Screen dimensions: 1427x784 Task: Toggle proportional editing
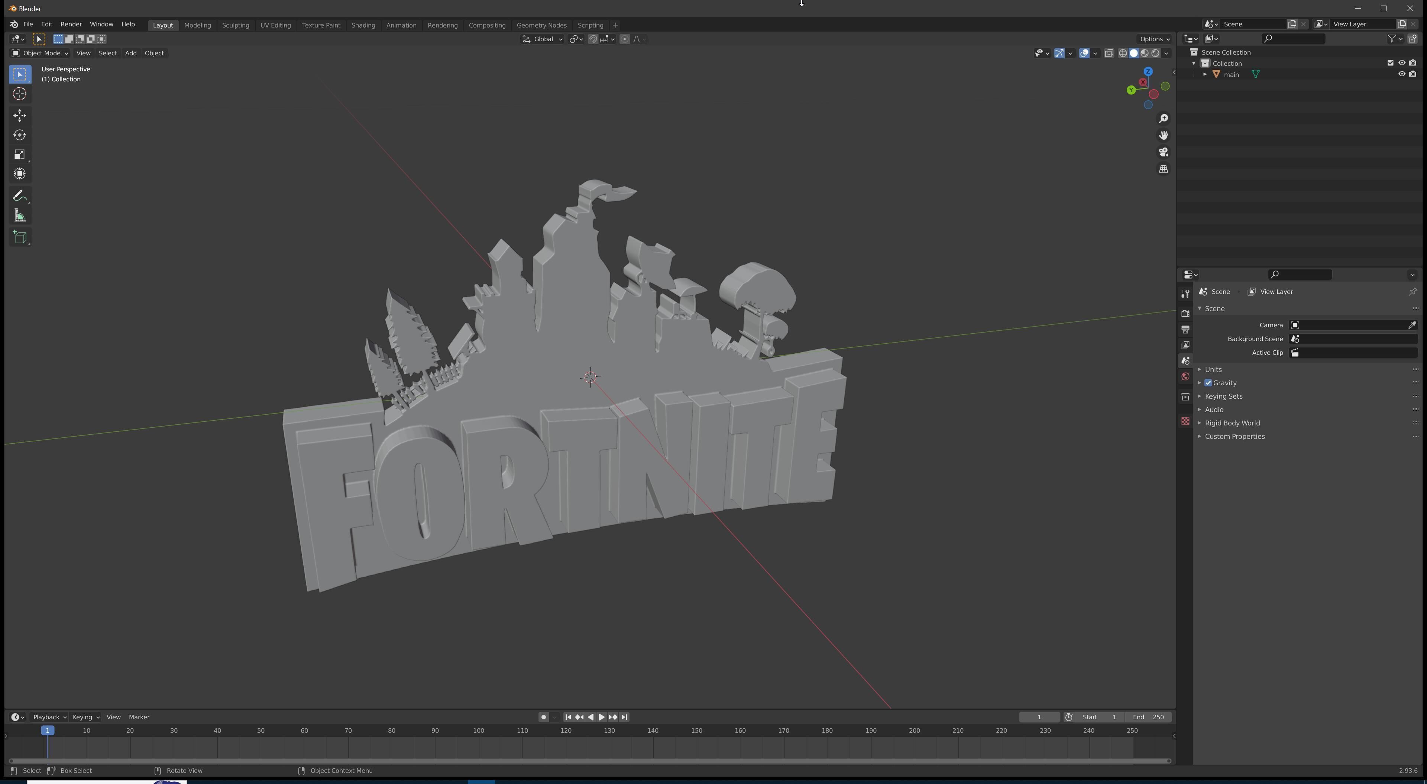(625, 39)
